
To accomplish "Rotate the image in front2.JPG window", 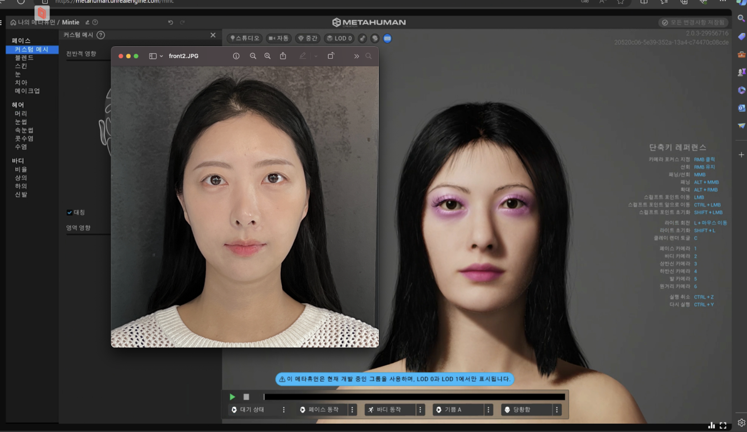I will coord(331,56).
